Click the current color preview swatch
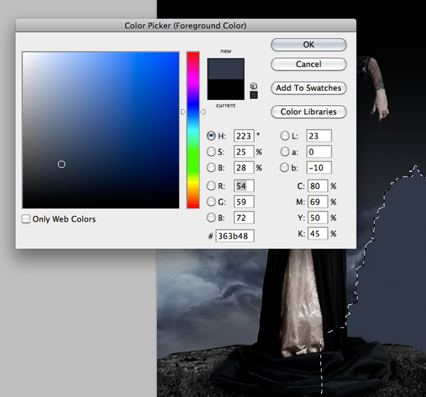The height and width of the screenshot is (397, 426). [x=226, y=89]
